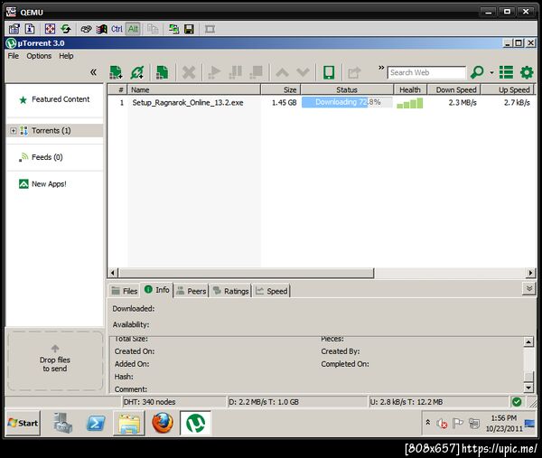Click the Stop torrent icon
Image resolution: width=542 pixels, height=458 pixels.
point(257,72)
